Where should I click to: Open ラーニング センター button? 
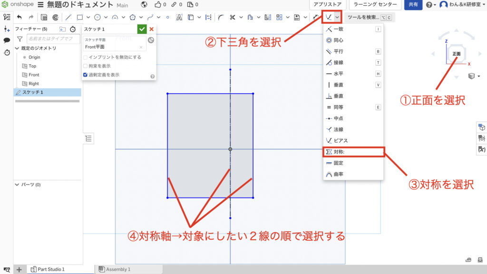375,5
